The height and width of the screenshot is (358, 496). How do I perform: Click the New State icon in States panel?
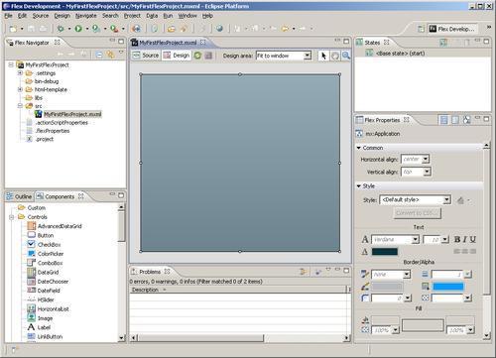click(x=443, y=43)
